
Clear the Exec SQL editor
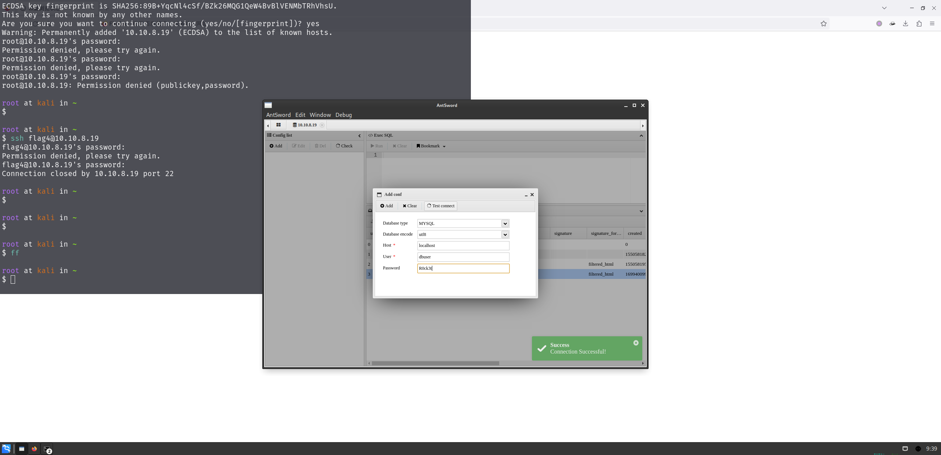pyautogui.click(x=400, y=146)
